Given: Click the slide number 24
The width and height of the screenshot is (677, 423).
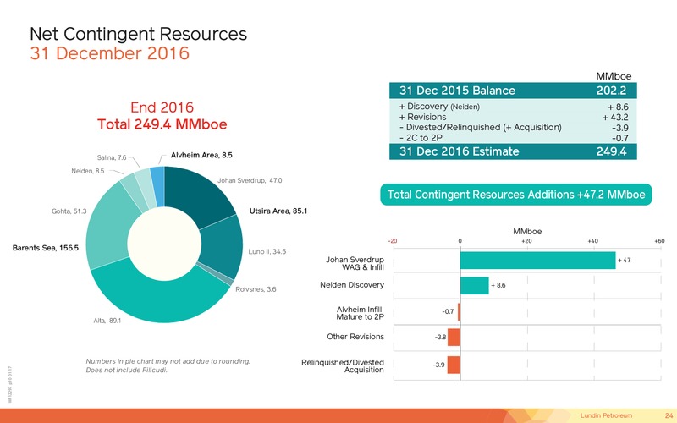Looking at the screenshot, I should click(669, 415).
